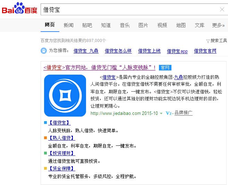Image resolution: width=228 pixels, height=185 pixels.
Task: Open 搜索工具 filter options
Action: [x=219, y=40]
